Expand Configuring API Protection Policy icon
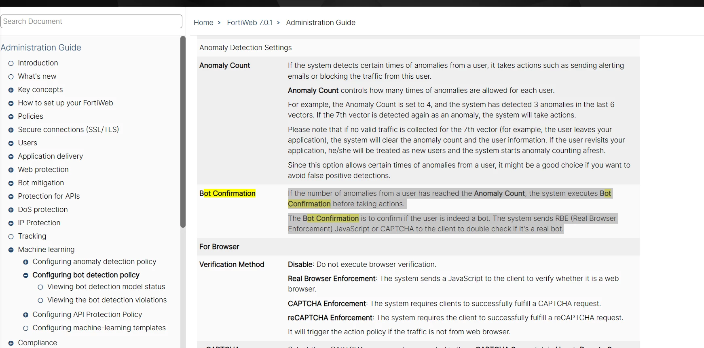This screenshot has height=348, width=704. pyautogui.click(x=25, y=315)
